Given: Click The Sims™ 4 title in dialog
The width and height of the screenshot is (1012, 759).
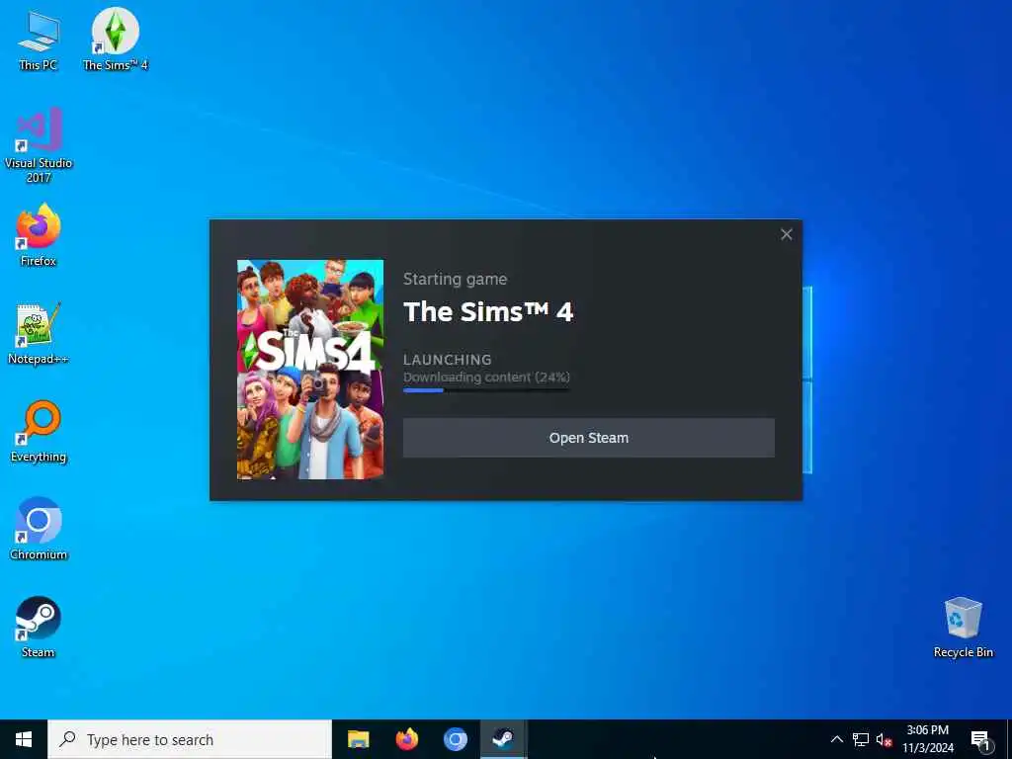Looking at the screenshot, I should (x=488, y=311).
